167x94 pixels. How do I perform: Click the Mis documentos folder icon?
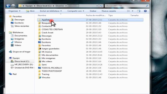(39, 55)
